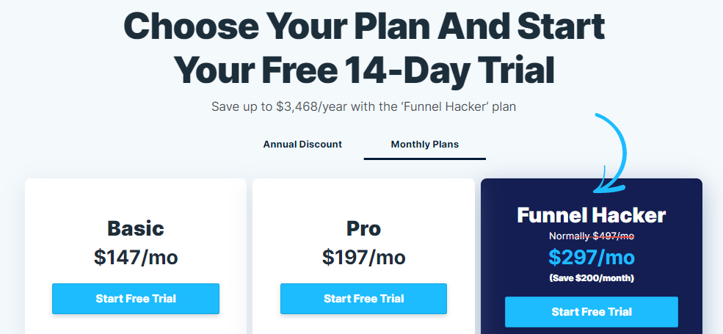Click the $147/mo price
This screenshot has width=723, height=334.
click(x=136, y=257)
